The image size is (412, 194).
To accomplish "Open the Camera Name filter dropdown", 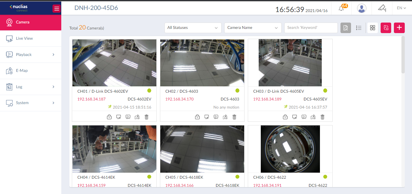I will coord(253,28).
